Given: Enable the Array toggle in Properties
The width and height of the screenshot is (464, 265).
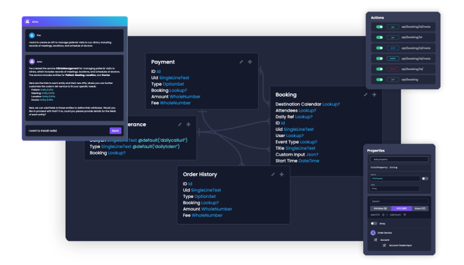Looking at the screenshot, I should (374, 223).
